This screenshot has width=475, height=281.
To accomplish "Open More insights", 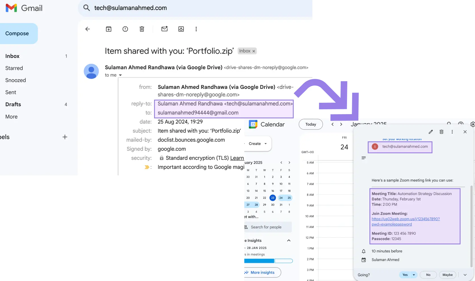I will tap(262, 272).
